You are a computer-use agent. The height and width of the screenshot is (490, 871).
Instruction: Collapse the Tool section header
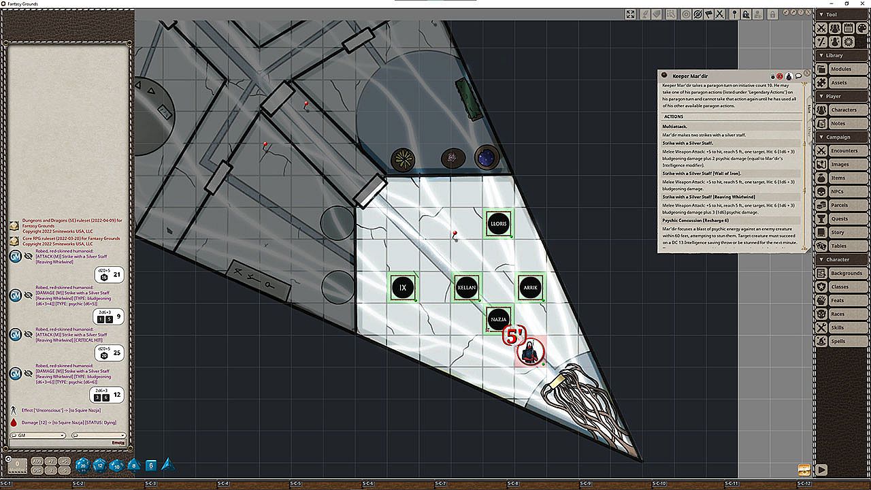842,14
